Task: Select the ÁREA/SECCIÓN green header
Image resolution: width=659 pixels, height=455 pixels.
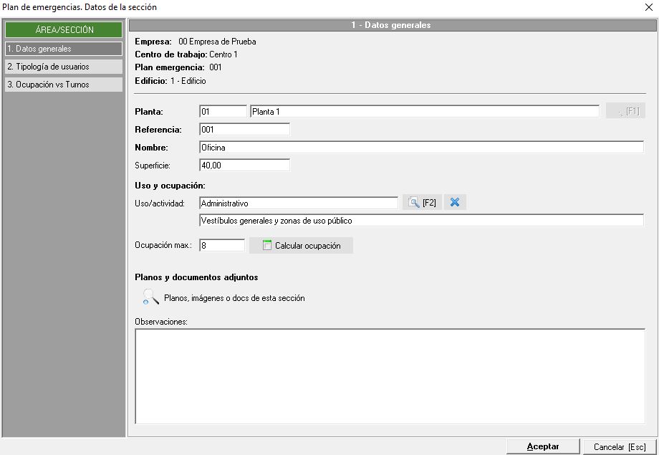Action: coord(64,30)
